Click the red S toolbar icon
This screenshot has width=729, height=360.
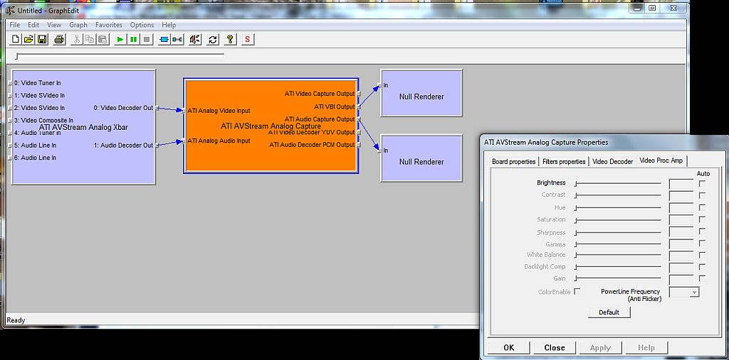[247, 40]
